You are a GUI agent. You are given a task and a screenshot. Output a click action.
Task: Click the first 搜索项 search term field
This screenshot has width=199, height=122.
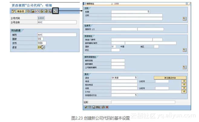[x=124, y=29]
